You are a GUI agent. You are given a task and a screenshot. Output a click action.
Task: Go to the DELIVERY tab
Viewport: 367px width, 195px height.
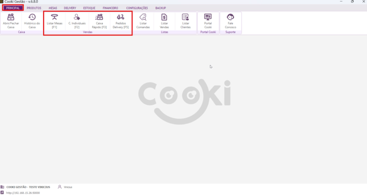[x=70, y=8]
